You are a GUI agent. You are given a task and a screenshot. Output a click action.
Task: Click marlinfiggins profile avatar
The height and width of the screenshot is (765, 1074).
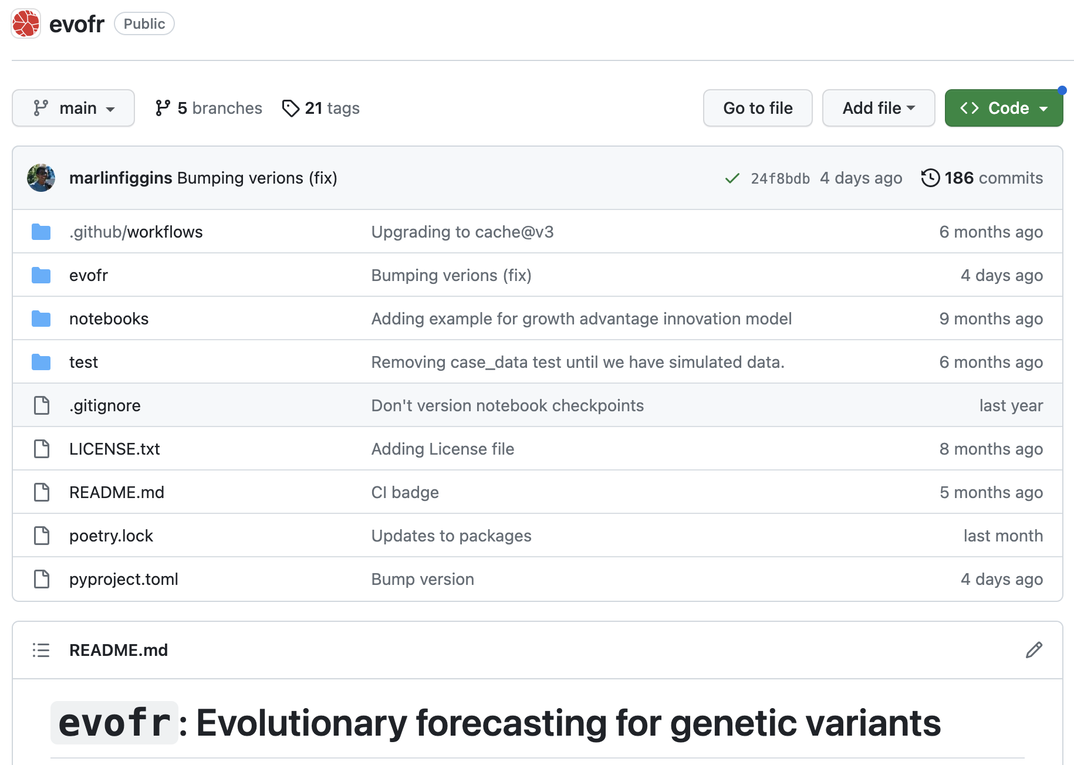click(x=41, y=178)
